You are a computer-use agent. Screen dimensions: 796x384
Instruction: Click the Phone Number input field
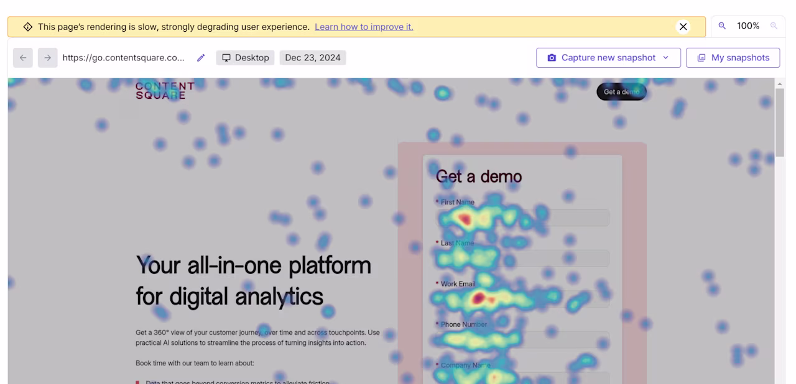(x=522, y=340)
